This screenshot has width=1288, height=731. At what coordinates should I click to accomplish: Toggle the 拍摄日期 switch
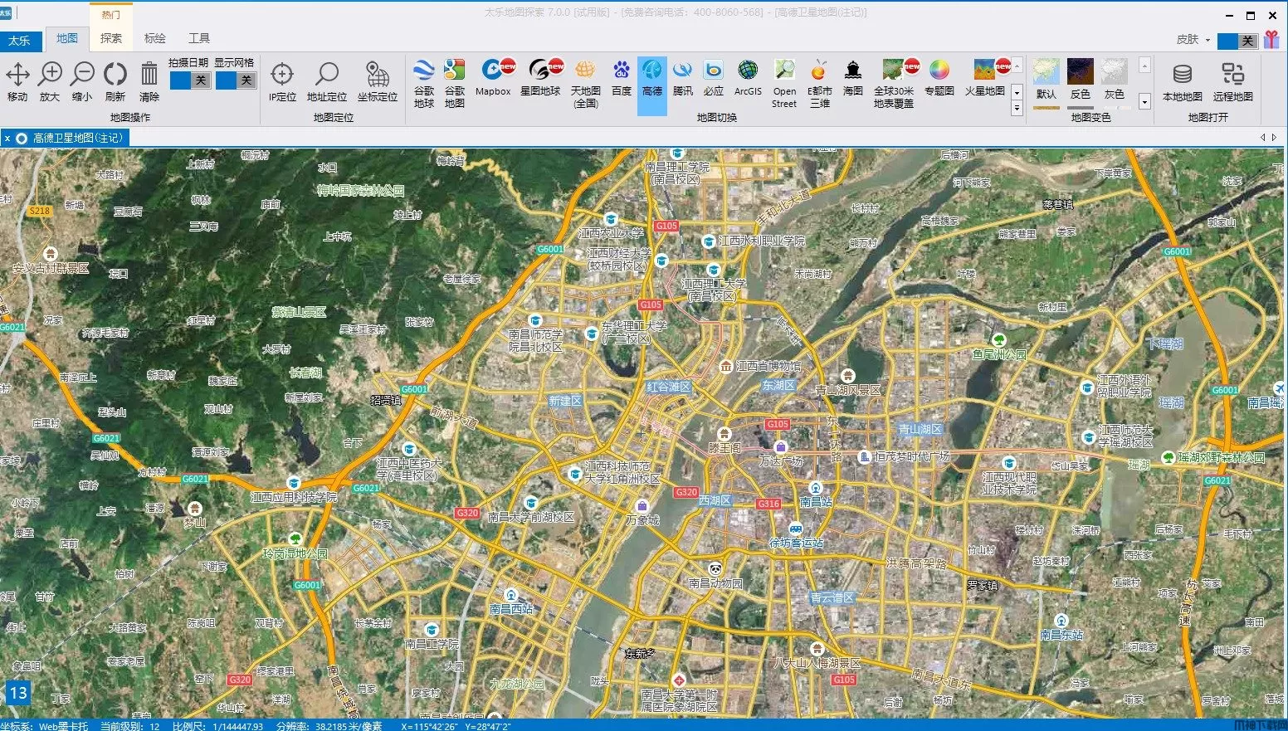pyautogui.click(x=189, y=80)
